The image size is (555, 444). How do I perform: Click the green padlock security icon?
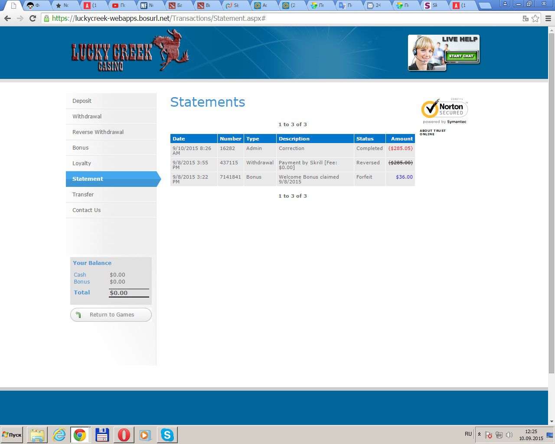tap(46, 19)
